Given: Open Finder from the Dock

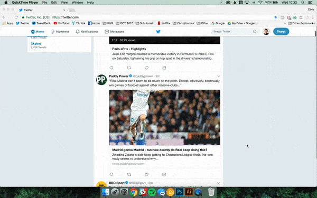Looking at the screenshot, I should tap(105, 192).
